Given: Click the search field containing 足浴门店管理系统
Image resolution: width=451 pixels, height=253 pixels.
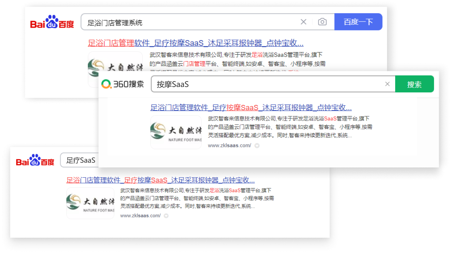Looking at the screenshot, I should coord(187,22).
